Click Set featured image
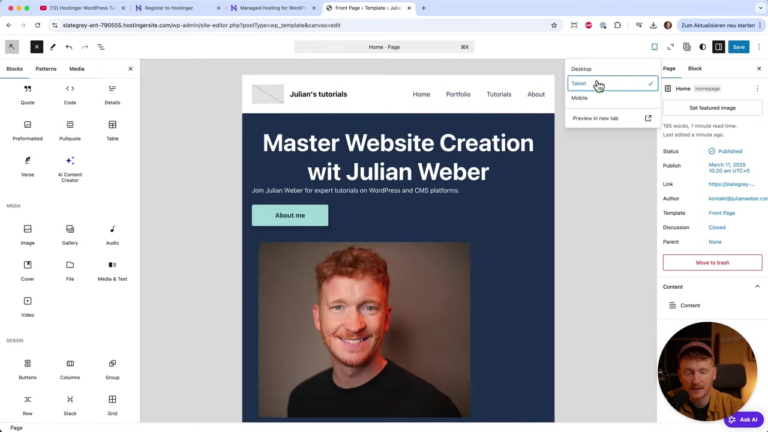768x432 pixels. (712, 108)
